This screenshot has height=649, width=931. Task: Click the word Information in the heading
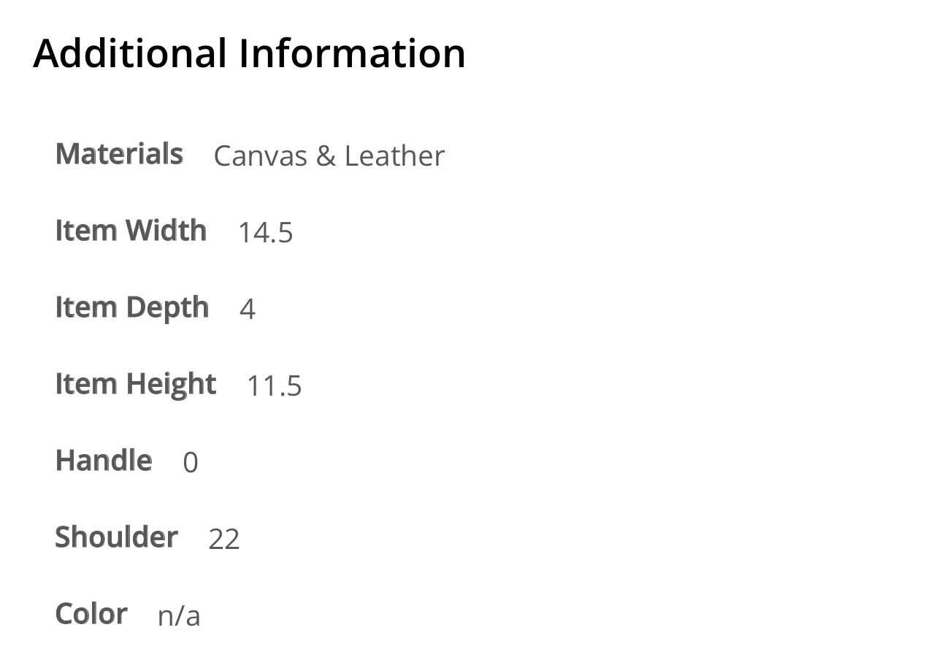pyautogui.click(x=352, y=53)
